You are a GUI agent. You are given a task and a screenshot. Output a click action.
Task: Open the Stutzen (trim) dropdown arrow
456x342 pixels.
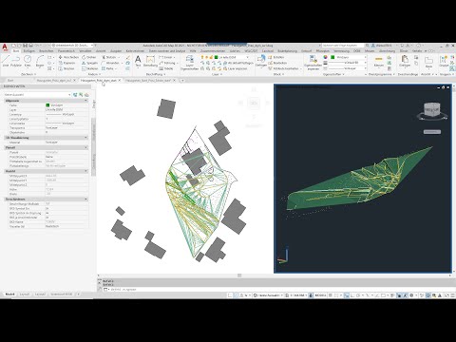[119, 57]
